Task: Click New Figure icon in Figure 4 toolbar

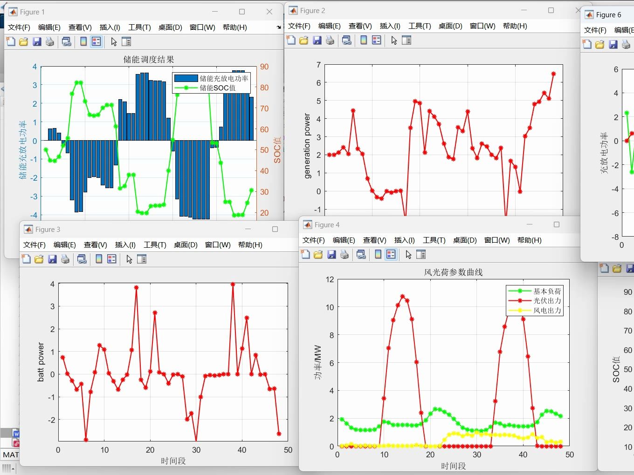Action: [x=305, y=254]
